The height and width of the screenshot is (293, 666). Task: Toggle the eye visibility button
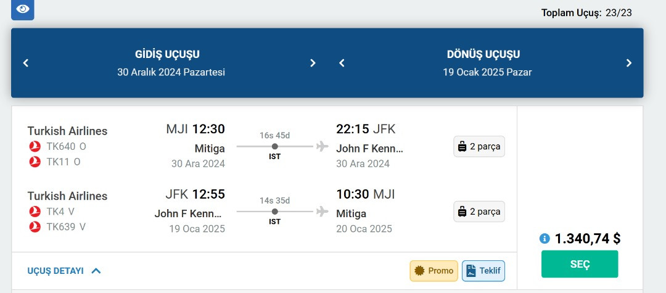point(23,9)
